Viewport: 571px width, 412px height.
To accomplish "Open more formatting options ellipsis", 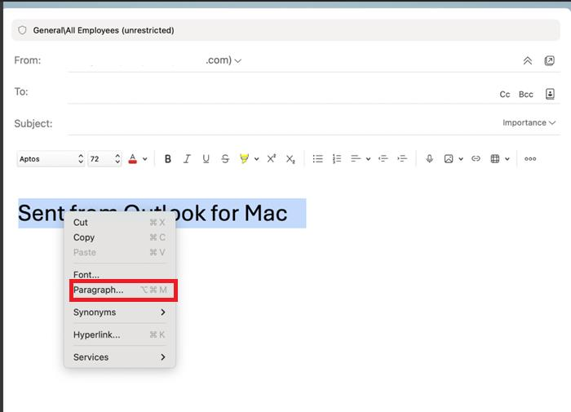I will click(x=530, y=159).
